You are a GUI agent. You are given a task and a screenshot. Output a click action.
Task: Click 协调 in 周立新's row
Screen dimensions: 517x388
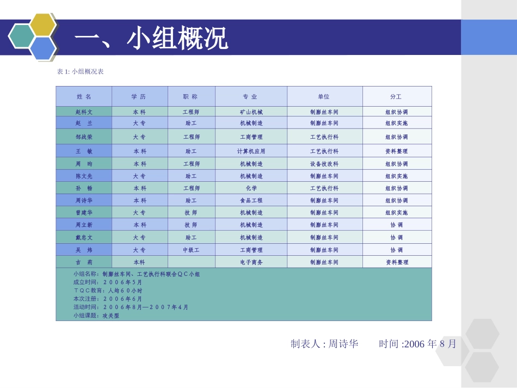click(x=397, y=225)
